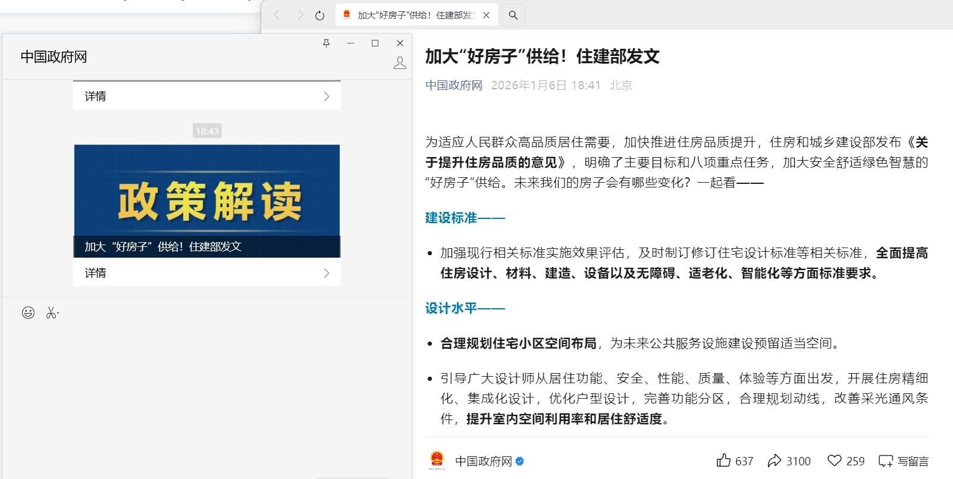Open the card title 加大"好房子"供给!住建部发文
This screenshot has width=953, height=479.
click(x=163, y=247)
